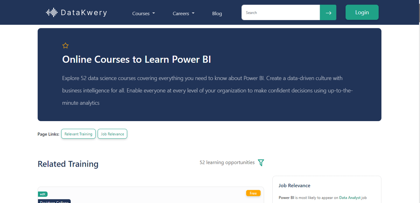Go to the Blog page
The image size is (420, 203).
tap(217, 14)
